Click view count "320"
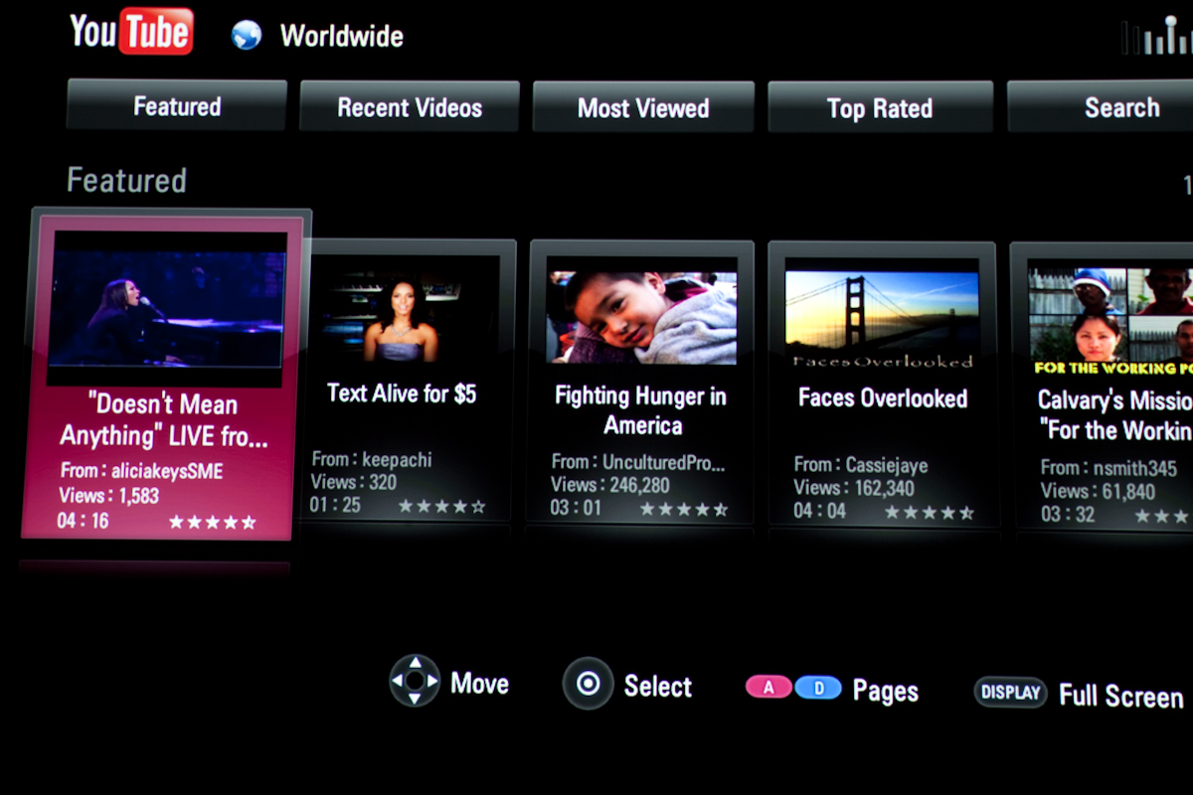This screenshot has height=795, width=1193. click(383, 483)
